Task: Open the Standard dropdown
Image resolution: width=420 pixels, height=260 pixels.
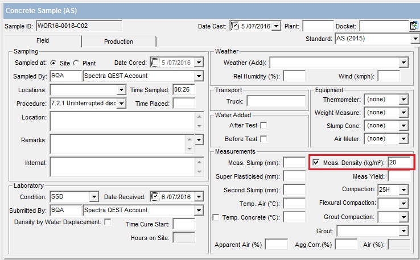Action: point(415,39)
